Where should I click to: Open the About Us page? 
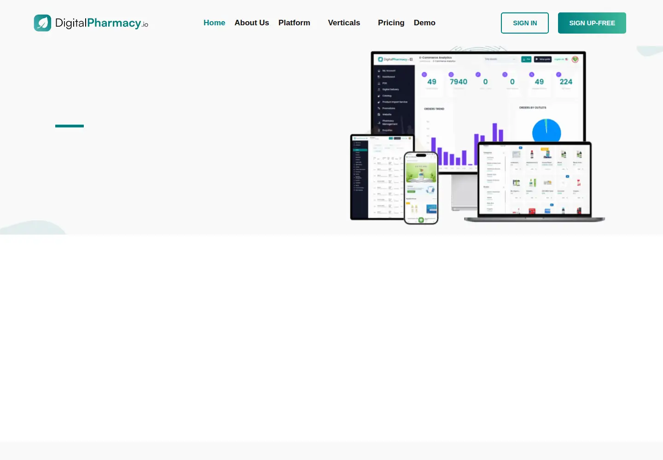tap(251, 23)
